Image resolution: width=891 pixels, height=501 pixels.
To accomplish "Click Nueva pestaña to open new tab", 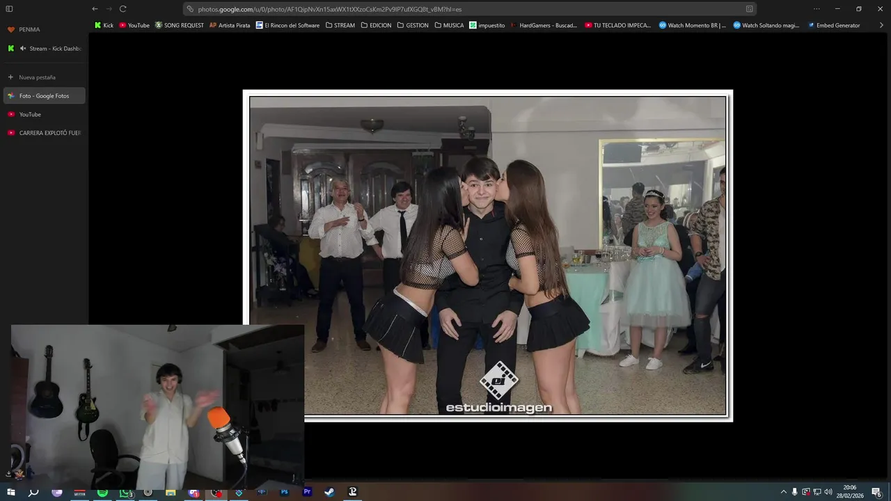I will (31, 77).
